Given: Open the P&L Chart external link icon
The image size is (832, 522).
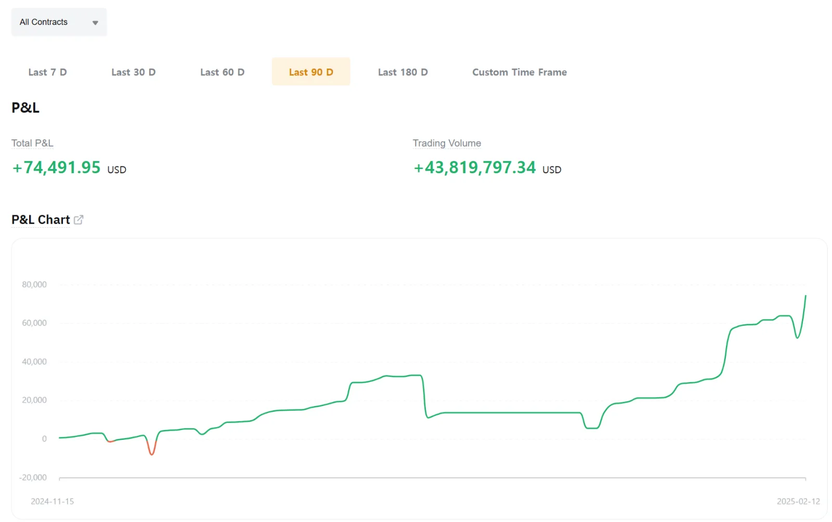Looking at the screenshot, I should pyautogui.click(x=79, y=220).
